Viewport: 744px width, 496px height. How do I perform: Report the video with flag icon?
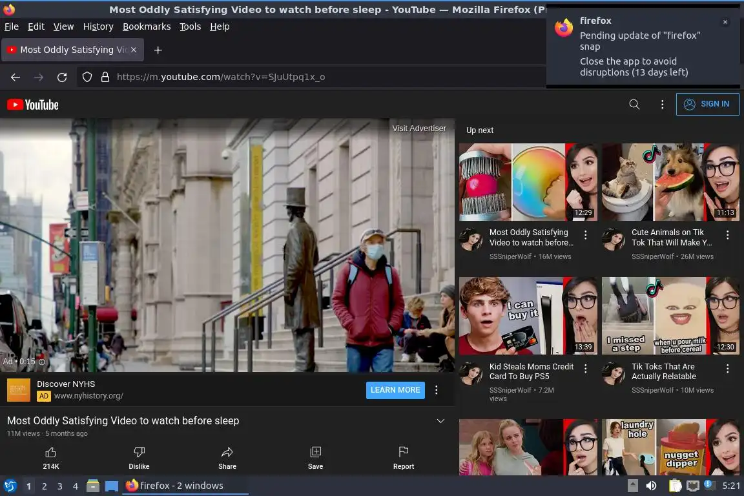[403, 452]
